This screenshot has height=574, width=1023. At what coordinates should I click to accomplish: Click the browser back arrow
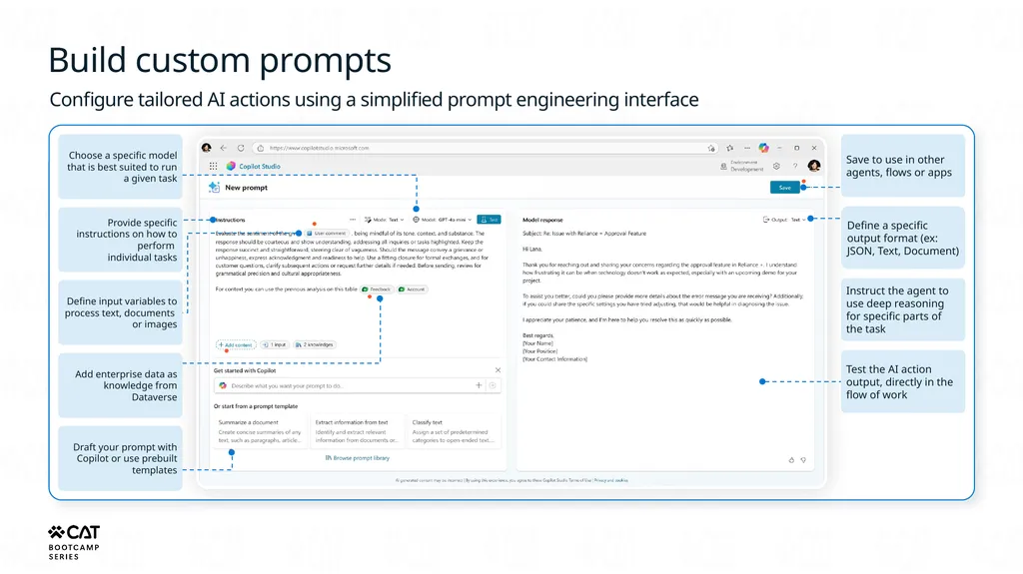(223, 148)
